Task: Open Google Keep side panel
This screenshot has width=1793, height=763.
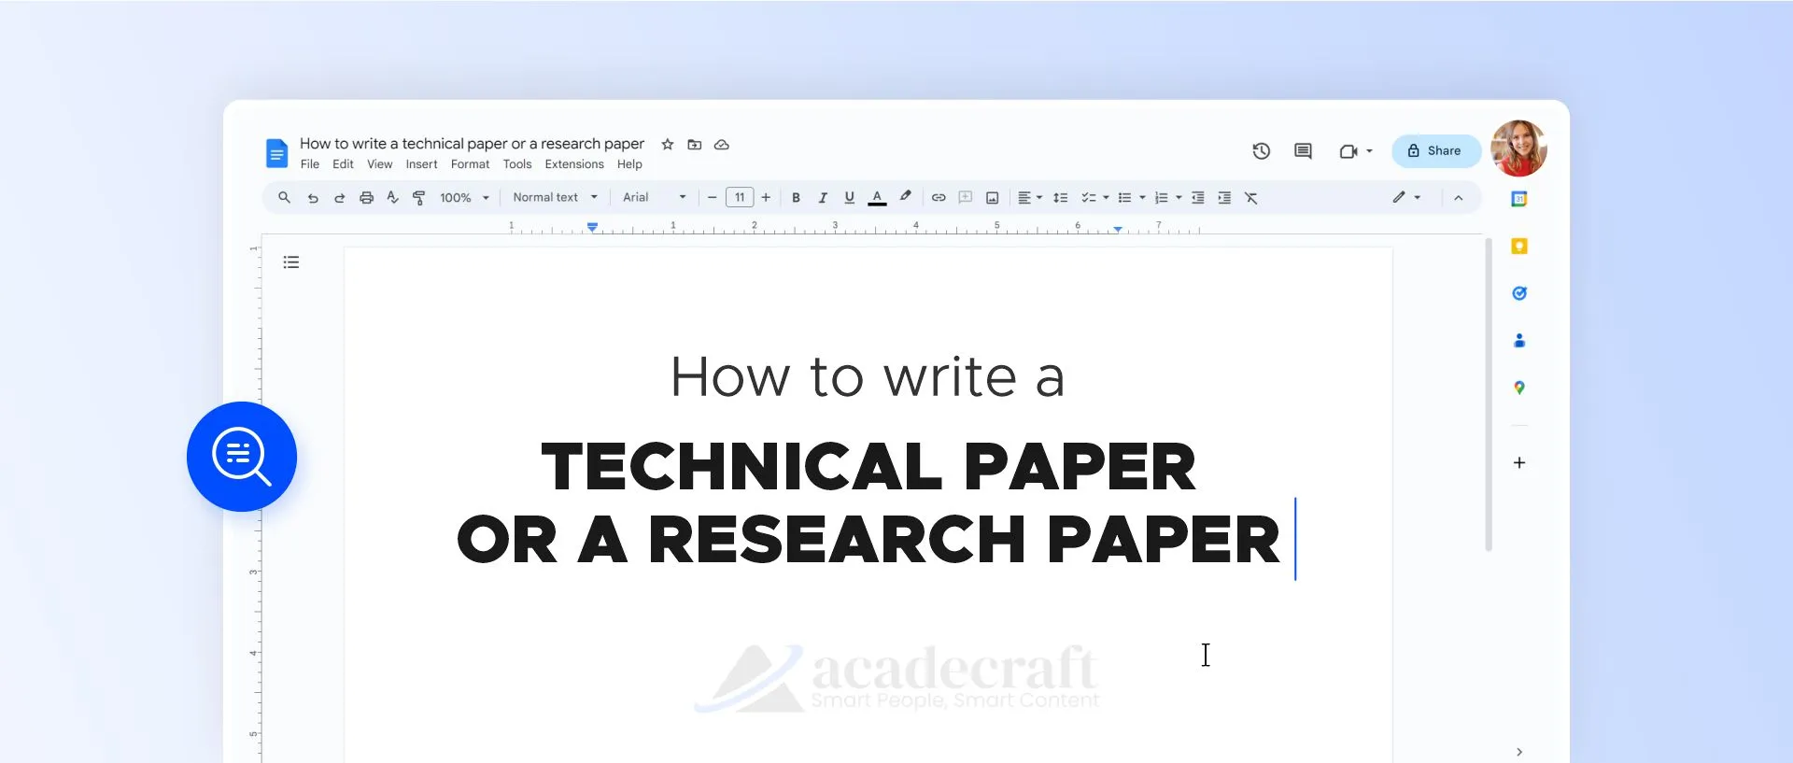Action: click(x=1519, y=247)
